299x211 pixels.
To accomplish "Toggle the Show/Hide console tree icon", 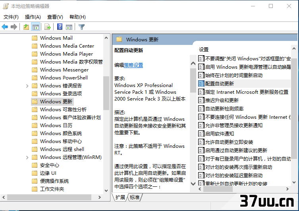I will [36, 27].
